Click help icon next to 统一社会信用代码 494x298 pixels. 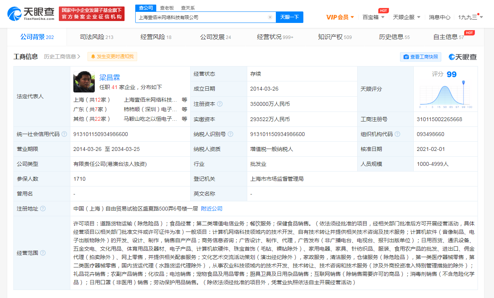click(64, 134)
